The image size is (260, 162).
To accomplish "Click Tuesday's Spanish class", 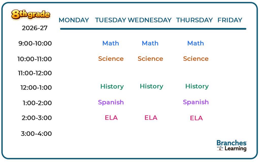I will (x=111, y=102).
